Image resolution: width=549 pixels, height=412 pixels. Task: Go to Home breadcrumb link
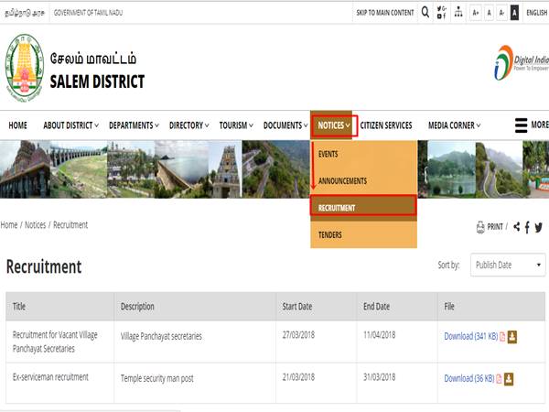click(9, 225)
